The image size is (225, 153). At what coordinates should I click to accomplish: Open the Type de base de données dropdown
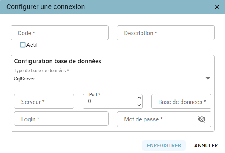113,79
